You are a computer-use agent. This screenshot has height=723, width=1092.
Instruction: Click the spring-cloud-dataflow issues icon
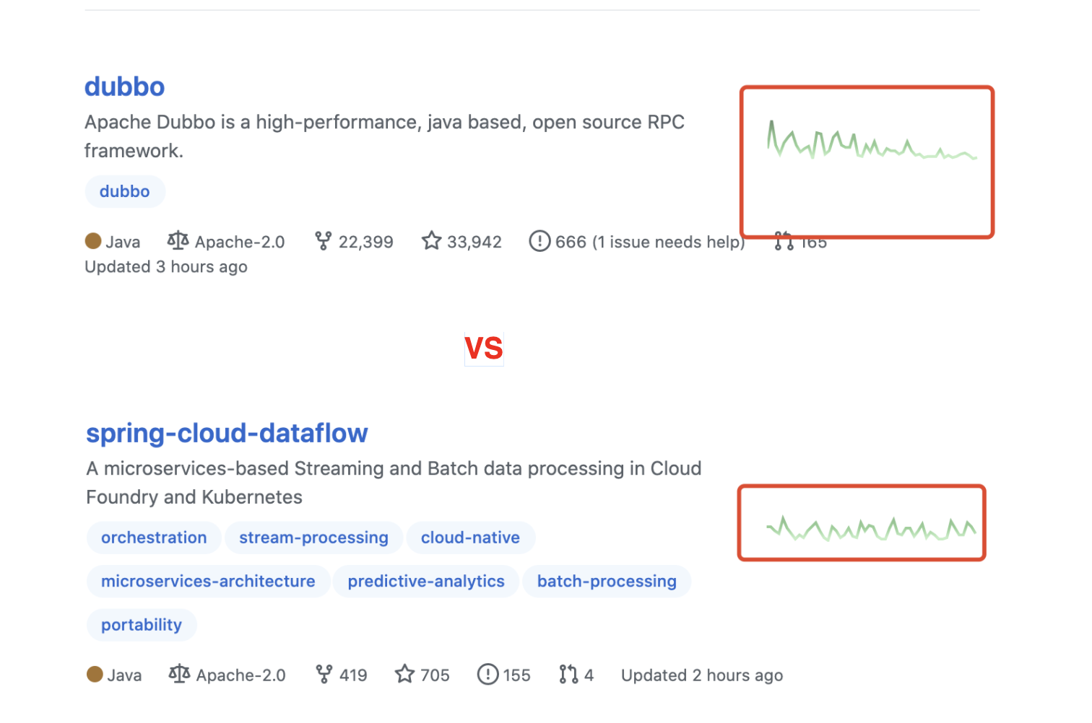tap(488, 675)
